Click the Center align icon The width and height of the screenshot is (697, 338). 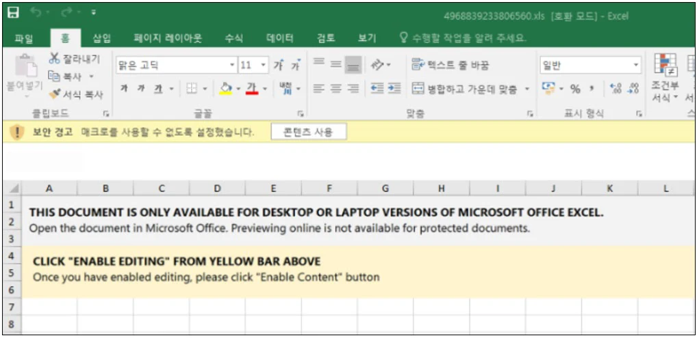point(335,89)
